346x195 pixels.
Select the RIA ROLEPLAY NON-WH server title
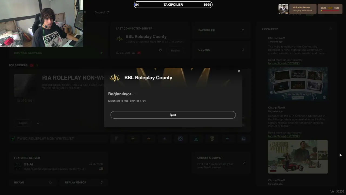coord(73,78)
